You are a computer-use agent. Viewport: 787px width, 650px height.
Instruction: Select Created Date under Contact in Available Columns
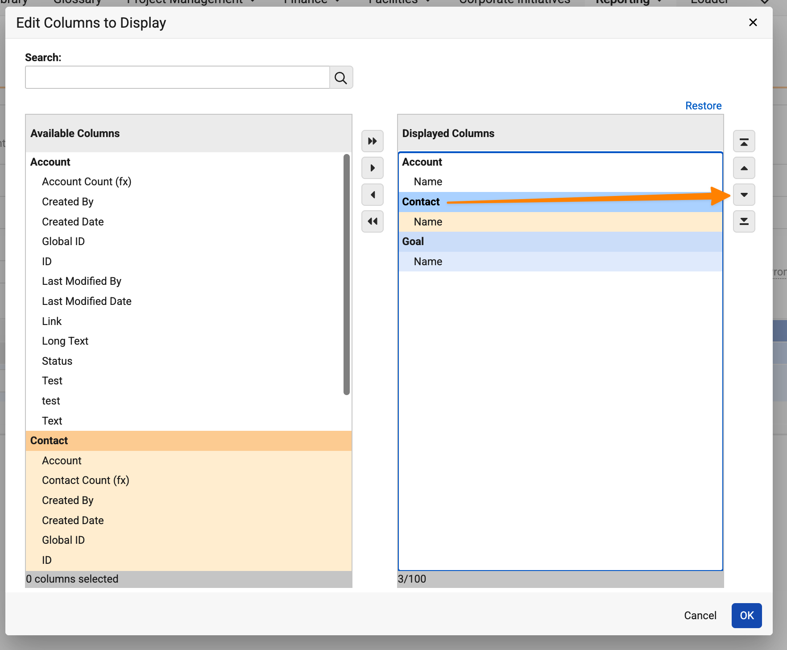click(x=189, y=521)
